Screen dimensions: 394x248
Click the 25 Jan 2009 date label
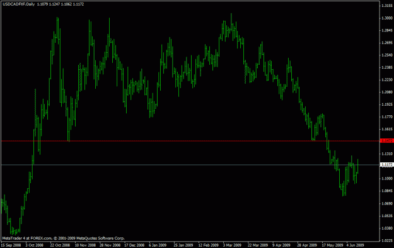tap(183, 245)
